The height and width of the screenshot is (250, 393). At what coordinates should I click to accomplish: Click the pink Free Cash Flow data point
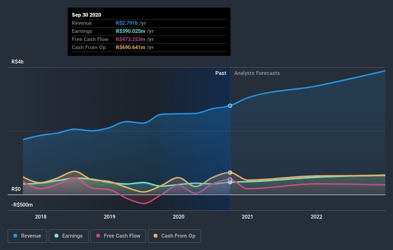230,179
